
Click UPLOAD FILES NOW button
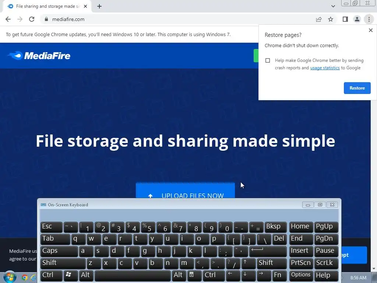pyautogui.click(x=185, y=191)
